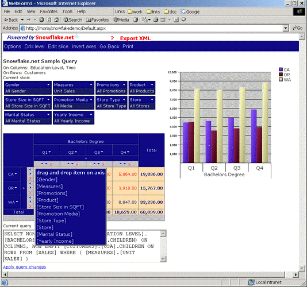Click Options in the blue navigation bar

point(13,46)
